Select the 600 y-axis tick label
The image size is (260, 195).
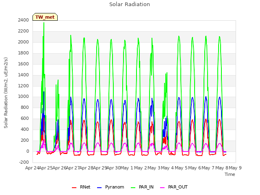[25, 118]
